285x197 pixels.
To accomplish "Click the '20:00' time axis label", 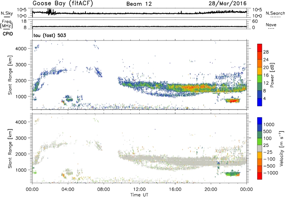I will coord(211,190).
